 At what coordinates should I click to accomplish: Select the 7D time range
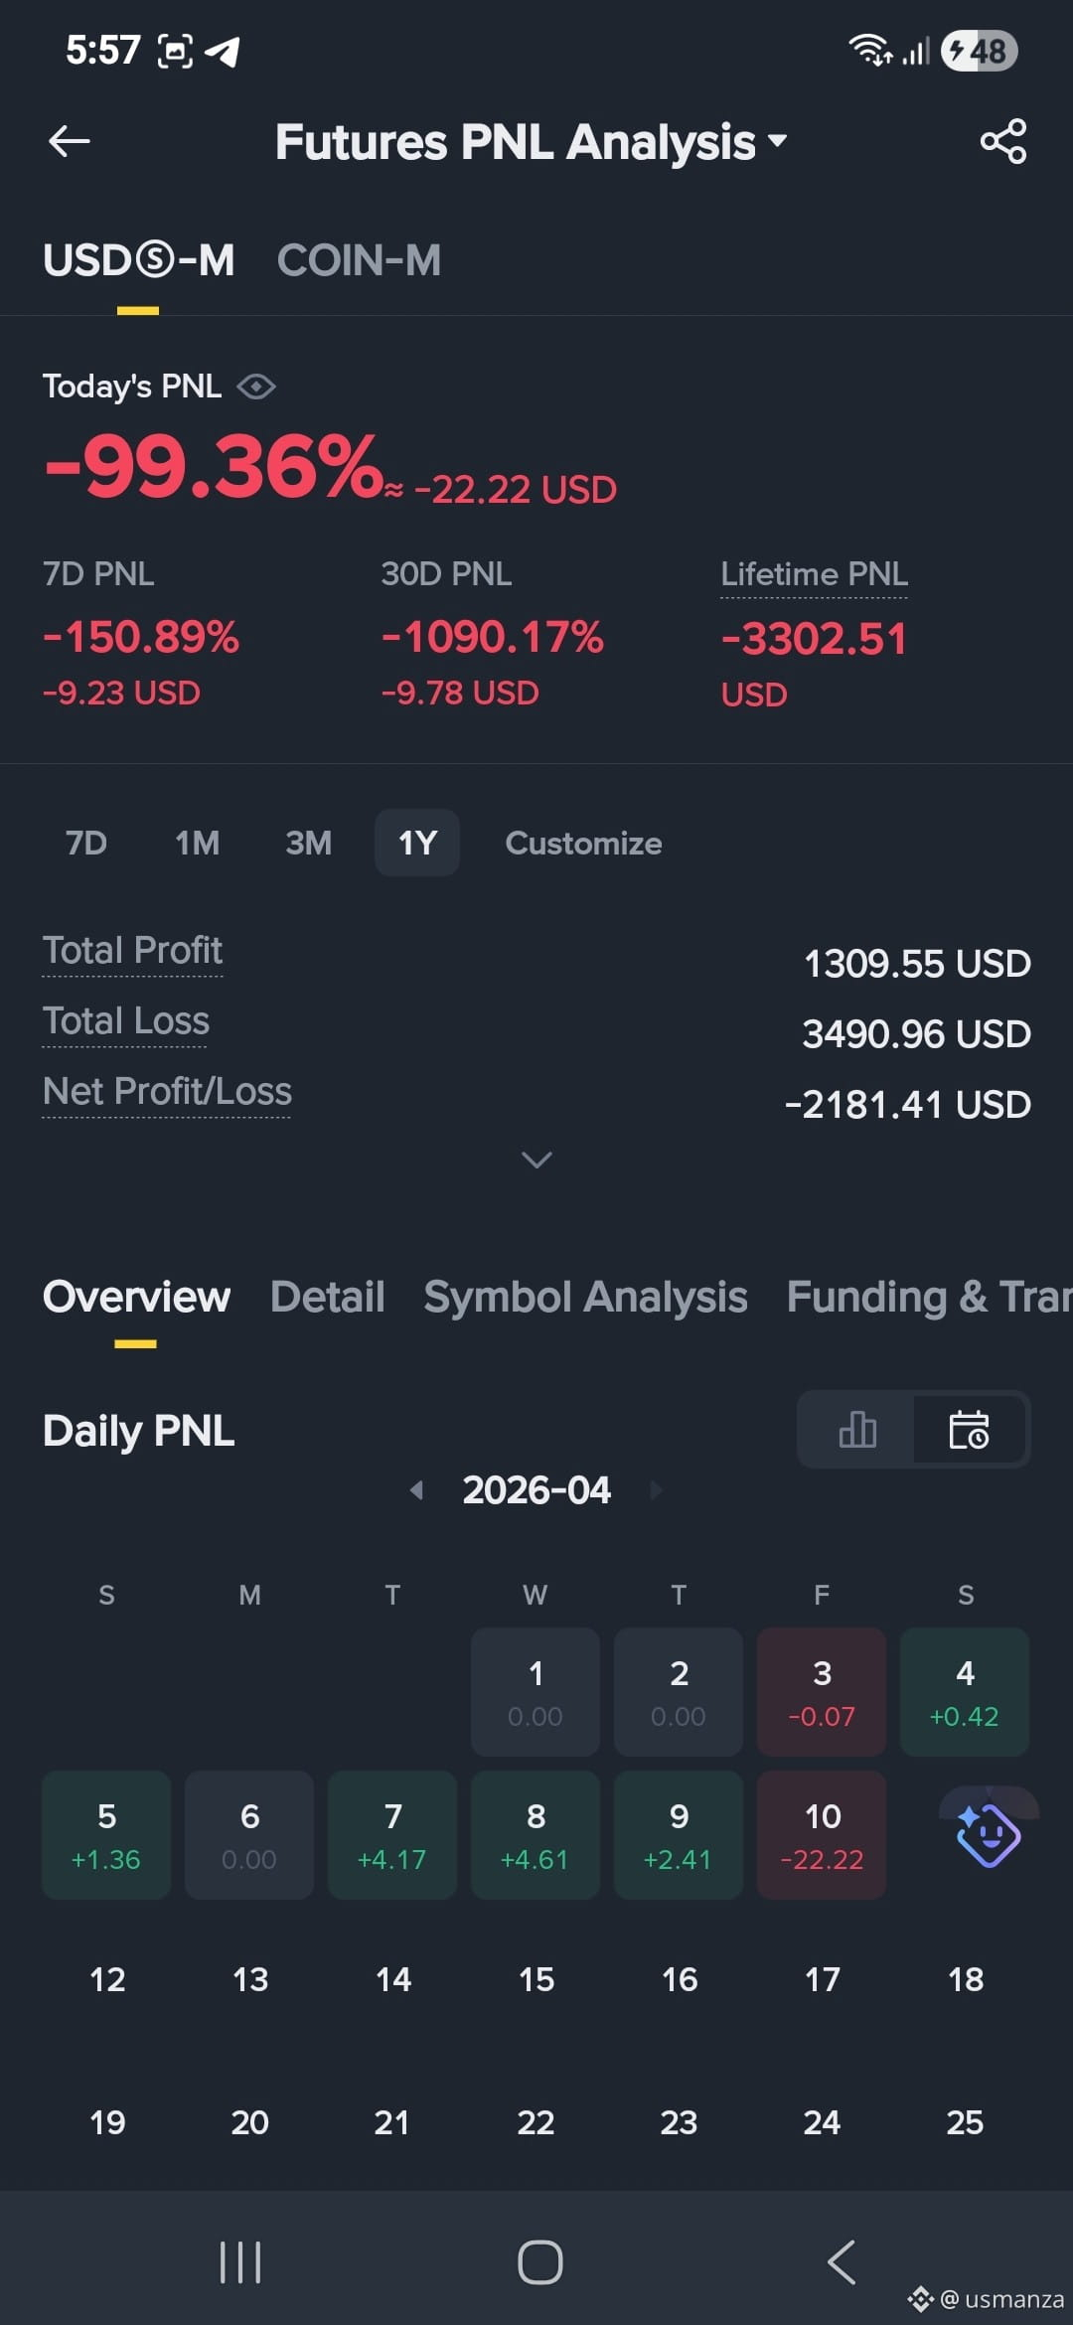tap(86, 843)
